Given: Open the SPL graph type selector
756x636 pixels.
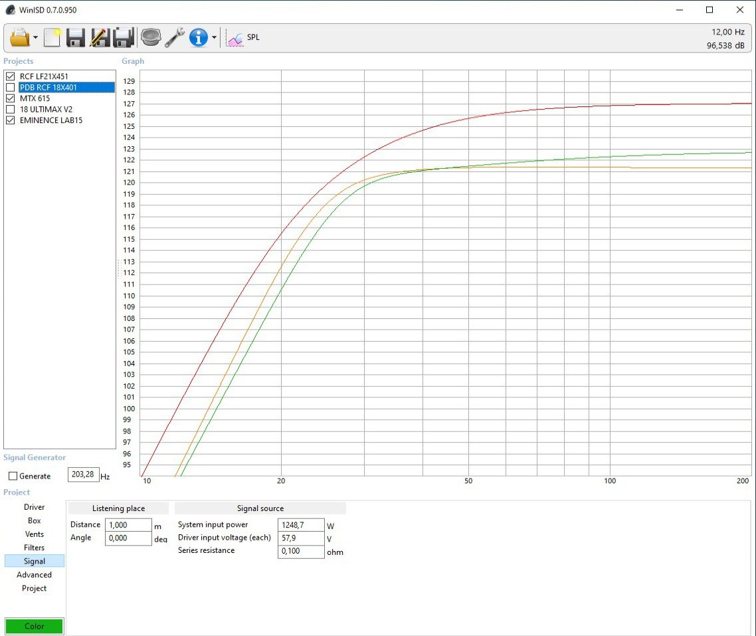Looking at the screenshot, I should 243,38.
